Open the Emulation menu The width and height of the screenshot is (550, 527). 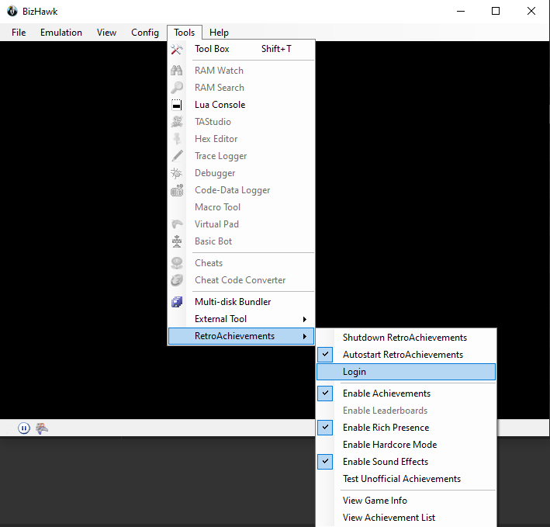(61, 33)
